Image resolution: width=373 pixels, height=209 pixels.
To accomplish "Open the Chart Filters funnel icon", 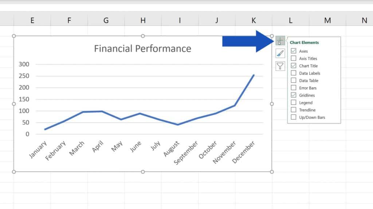I will tap(280, 66).
